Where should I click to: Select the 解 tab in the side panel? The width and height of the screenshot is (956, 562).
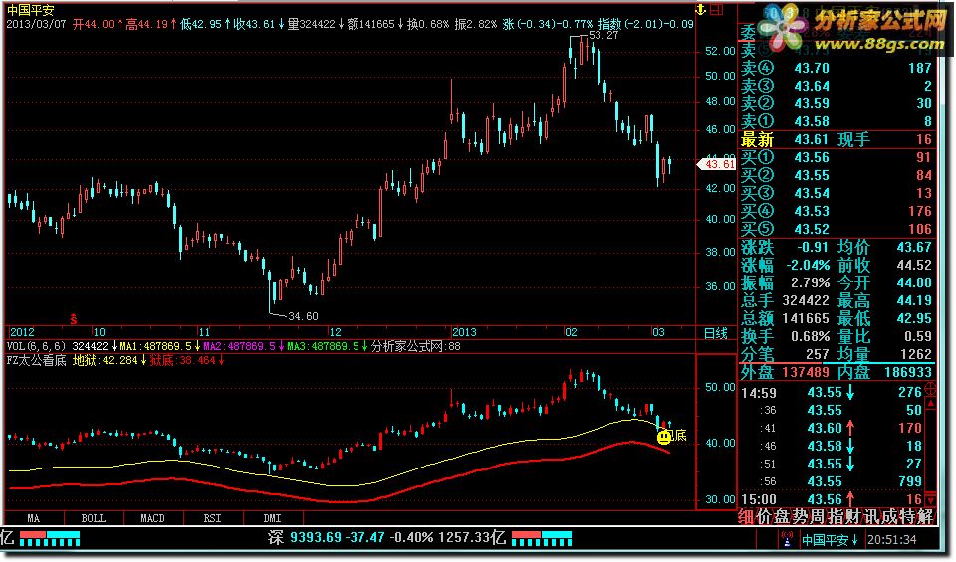(x=925, y=517)
